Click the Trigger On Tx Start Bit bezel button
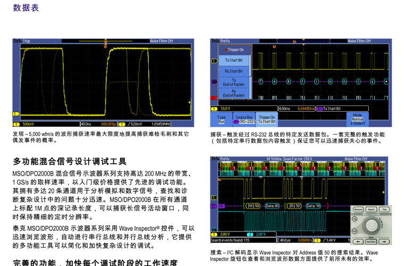Image resolution: width=404 pixels, height=266 pixels. 267,119
